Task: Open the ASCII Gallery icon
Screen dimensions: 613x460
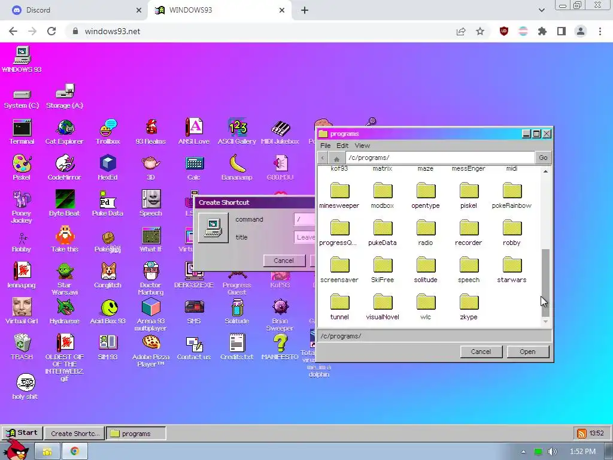Action: [237, 132]
